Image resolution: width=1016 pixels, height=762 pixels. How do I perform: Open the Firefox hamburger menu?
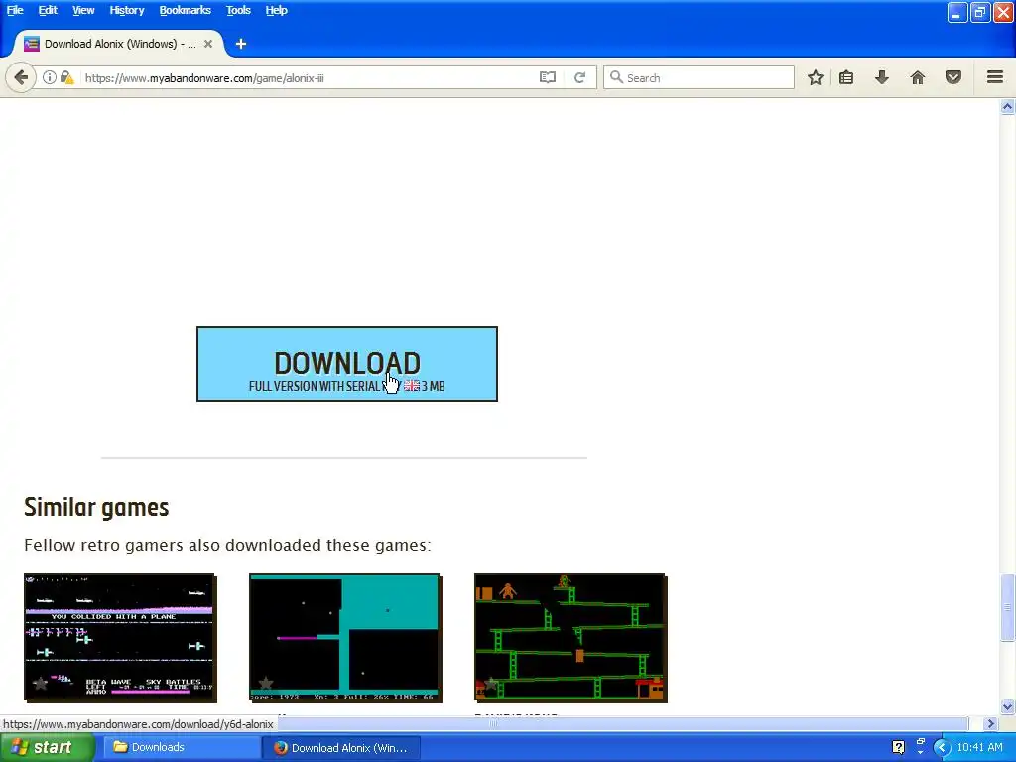(995, 77)
